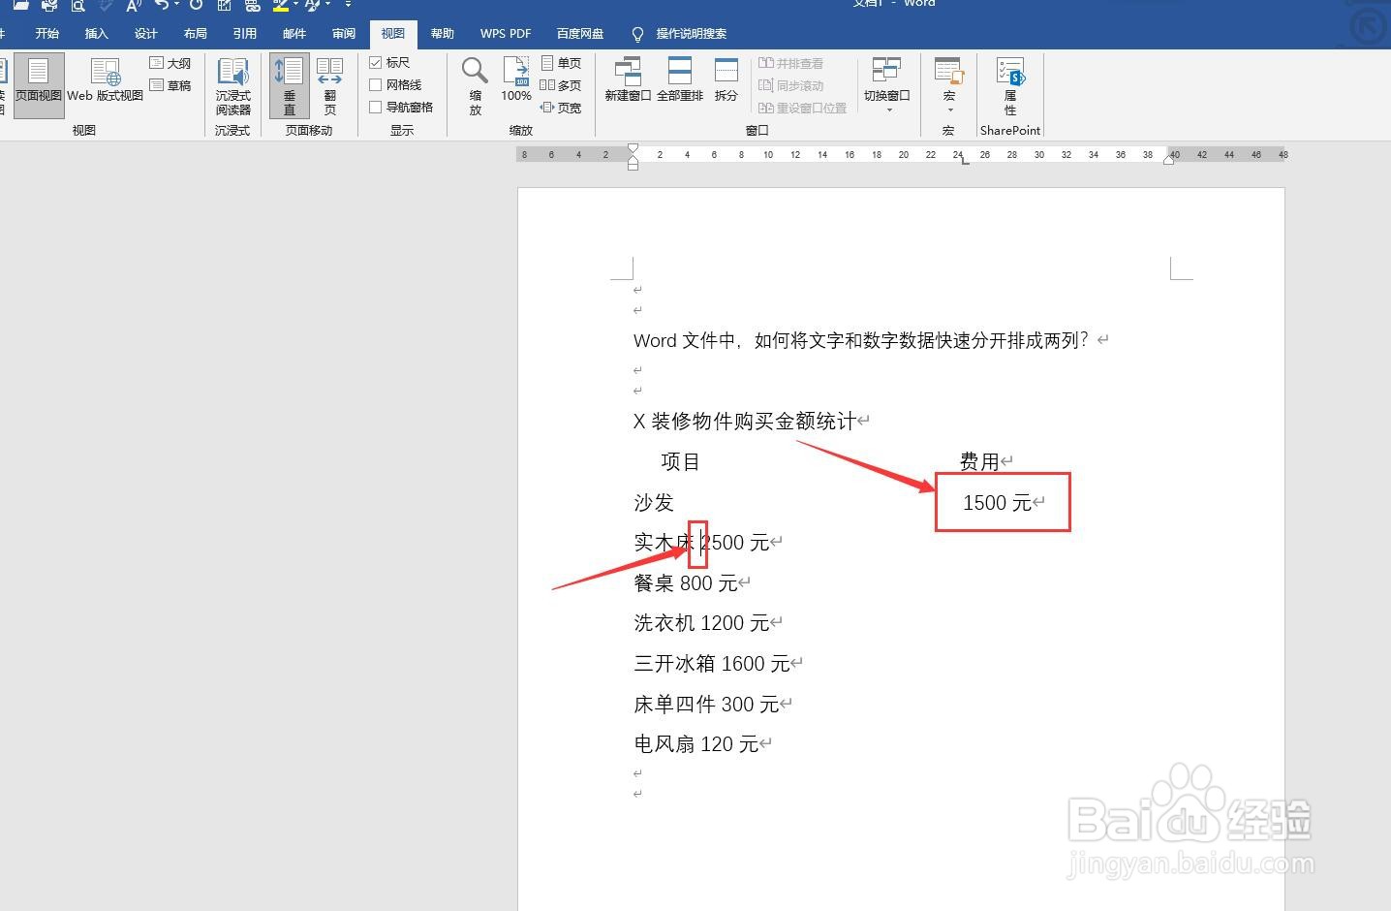The height and width of the screenshot is (911, 1391).
Task: Enable the 导航窗格 navigation pane checkbox
Action: coord(376,107)
